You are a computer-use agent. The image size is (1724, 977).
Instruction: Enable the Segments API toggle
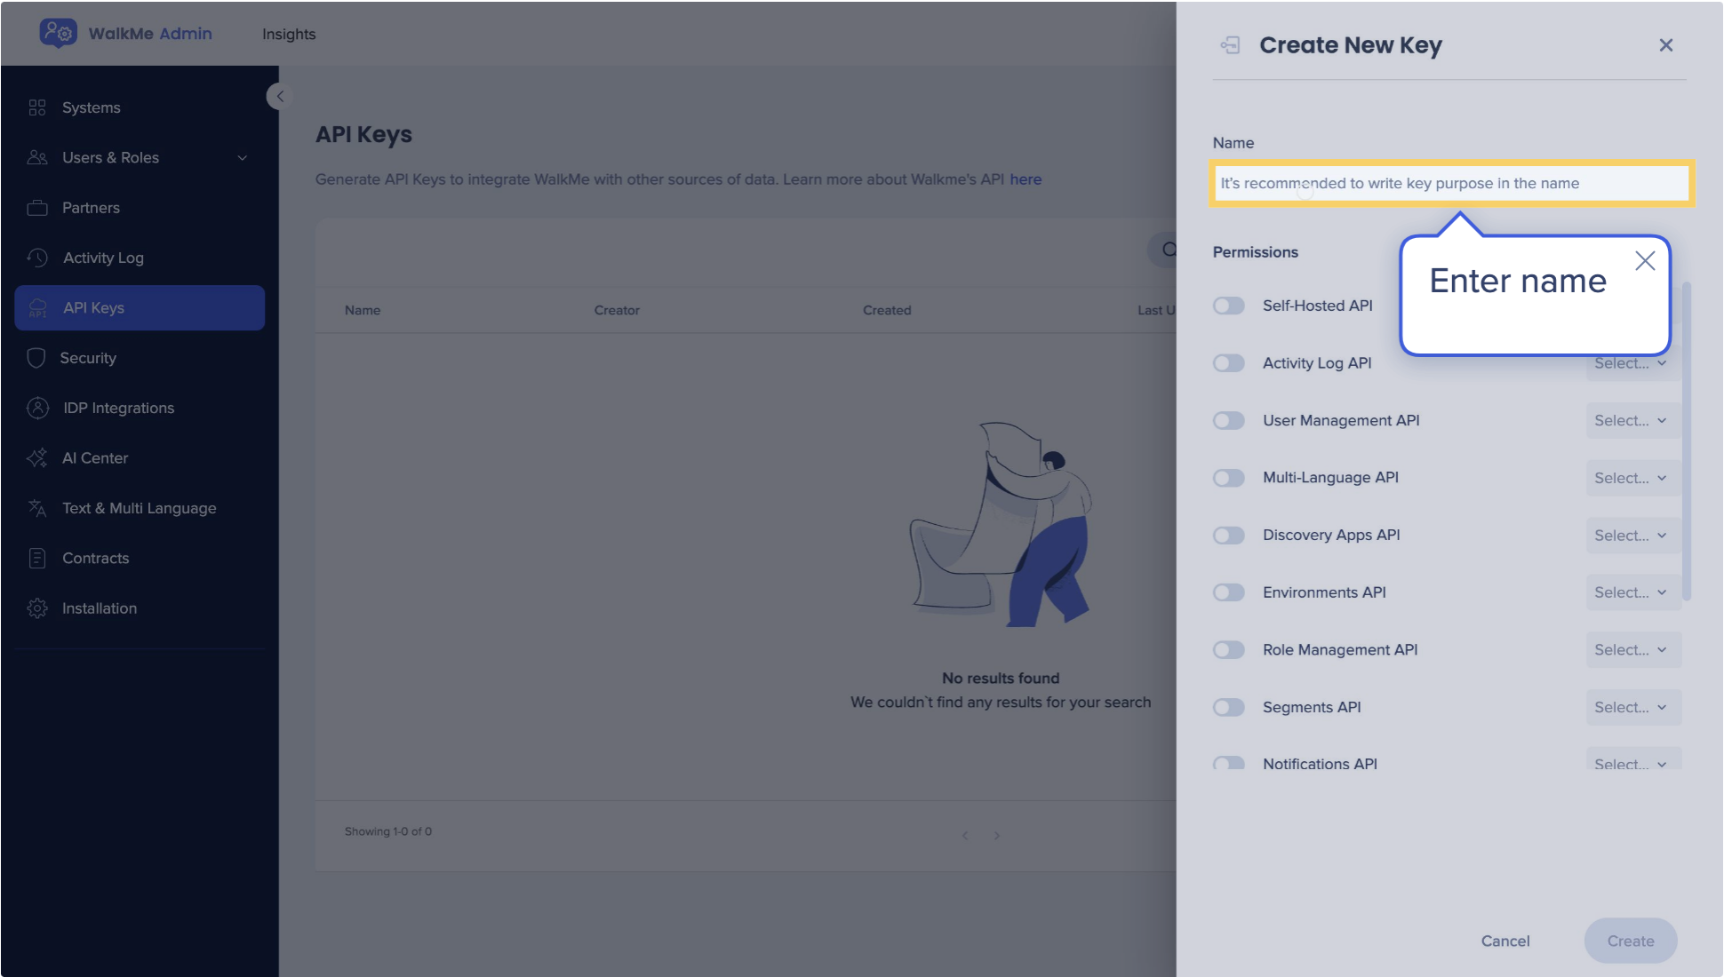pos(1229,707)
